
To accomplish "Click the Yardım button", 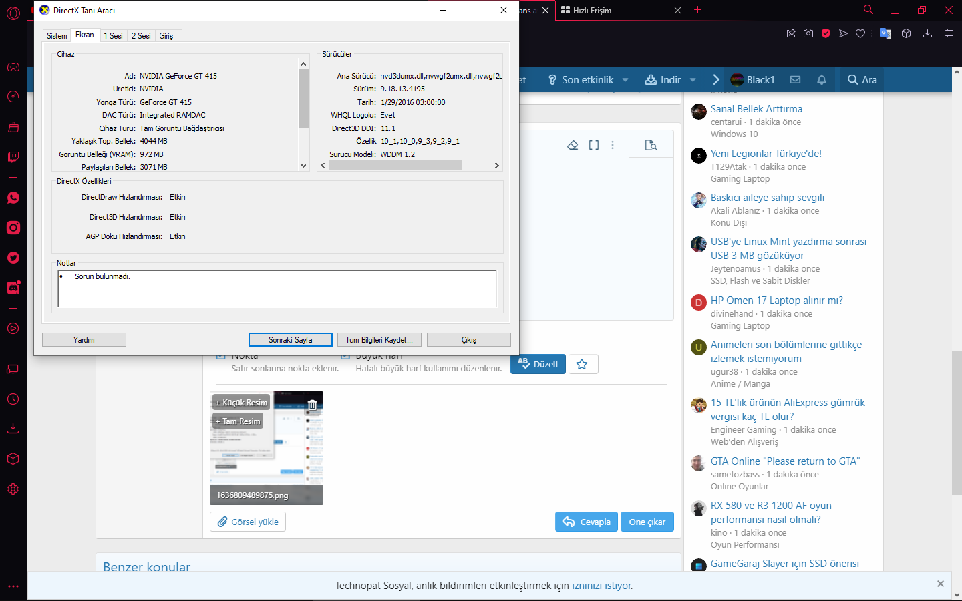I will point(84,340).
